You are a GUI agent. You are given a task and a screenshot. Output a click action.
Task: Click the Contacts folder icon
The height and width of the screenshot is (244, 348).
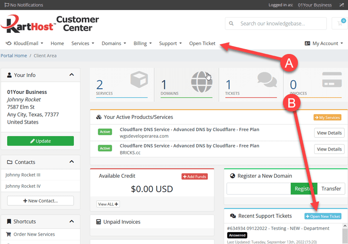coord(10,162)
